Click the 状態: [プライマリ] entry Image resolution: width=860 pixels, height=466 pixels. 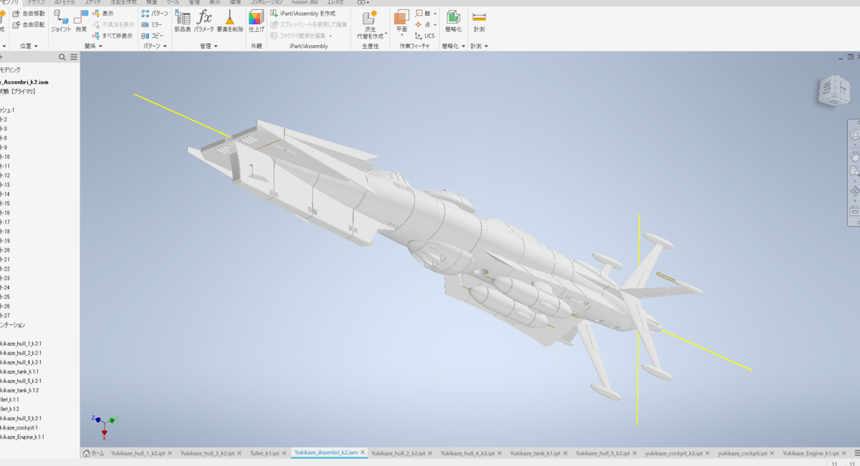pos(17,92)
